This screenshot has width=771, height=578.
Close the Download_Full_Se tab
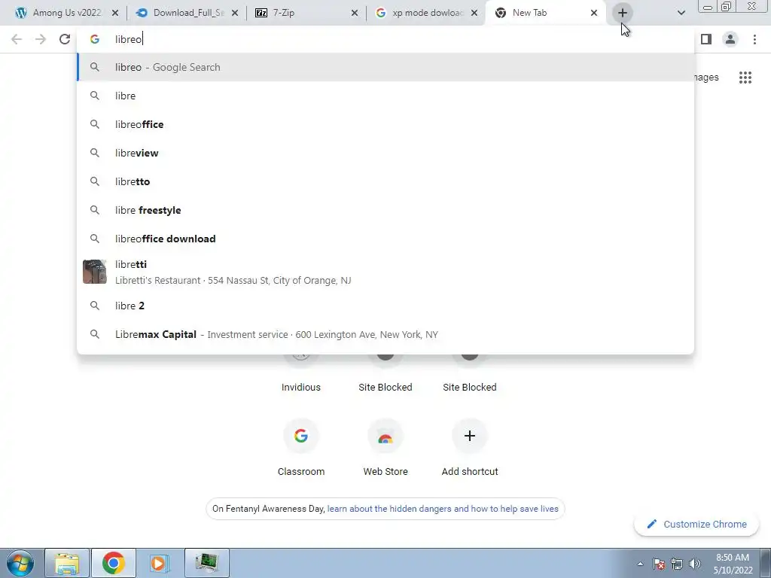pos(235,14)
